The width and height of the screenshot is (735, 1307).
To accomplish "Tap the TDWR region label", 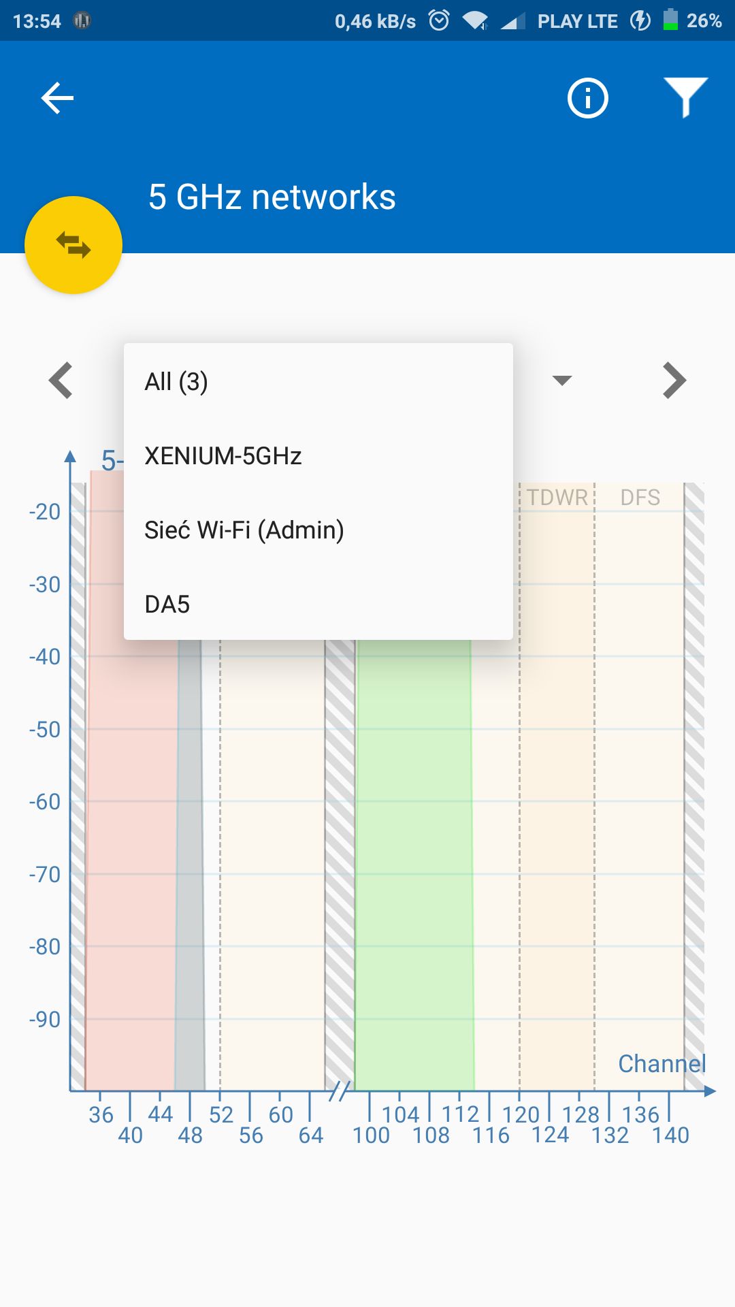I will coord(557,498).
